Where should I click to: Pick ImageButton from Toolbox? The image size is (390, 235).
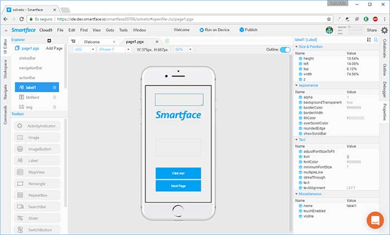pos(37,149)
